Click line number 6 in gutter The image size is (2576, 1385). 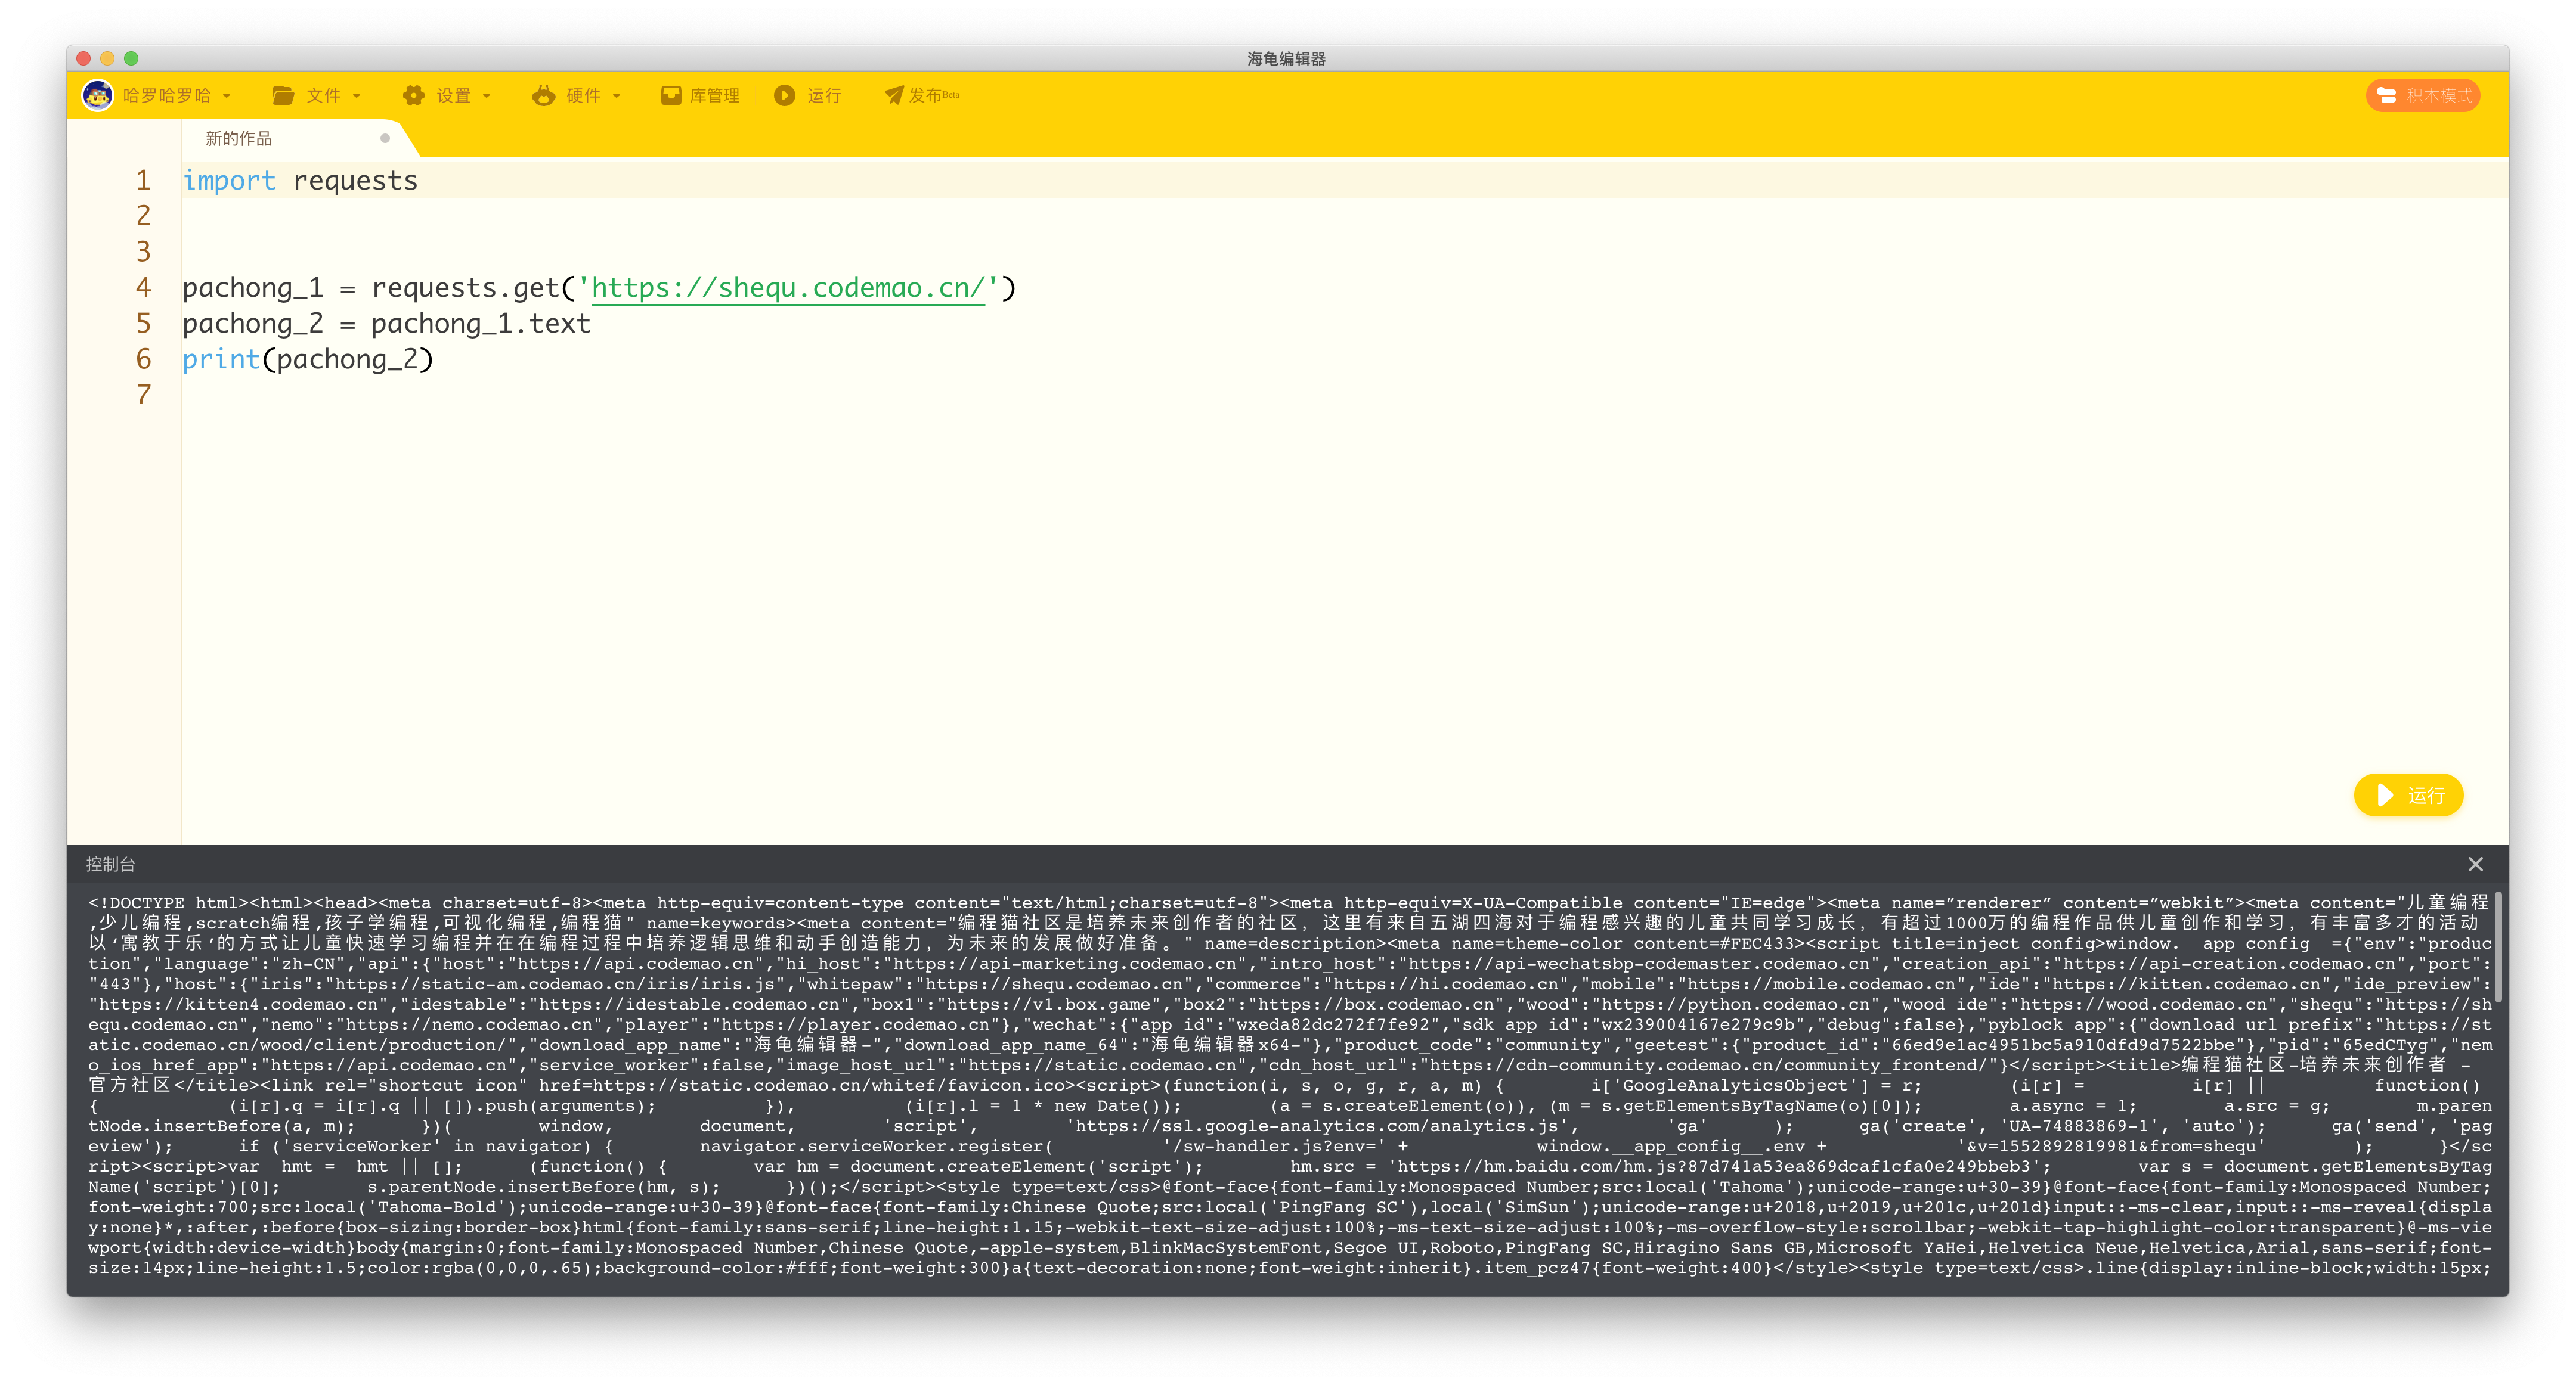point(144,360)
